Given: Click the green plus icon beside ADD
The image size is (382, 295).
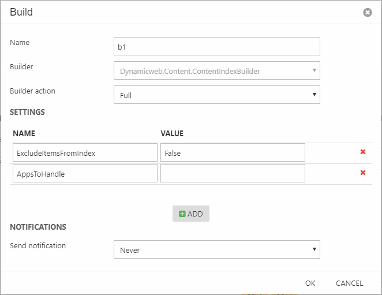Looking at the screenshot, I should tap(182, 214).
